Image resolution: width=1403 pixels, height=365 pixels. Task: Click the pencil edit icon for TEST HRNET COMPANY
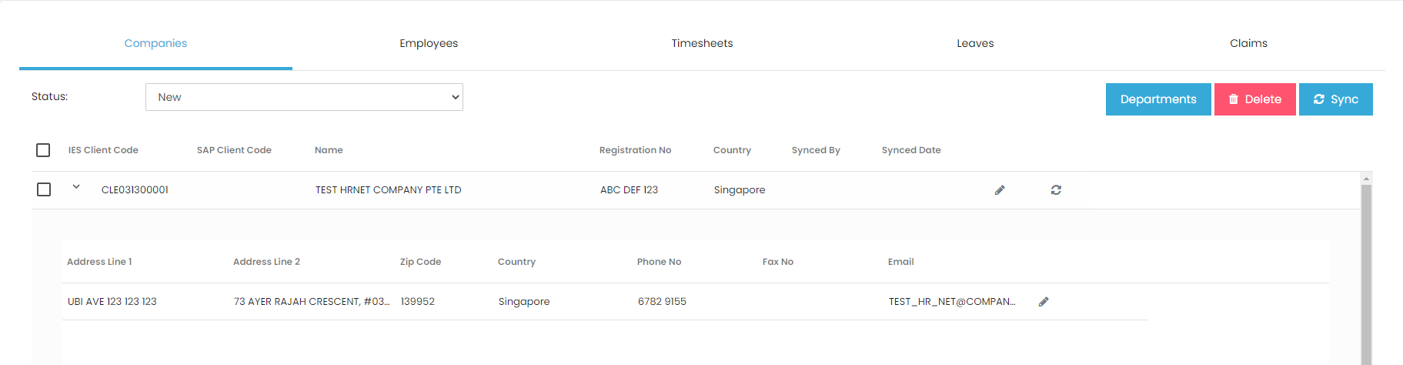click(1000, 190)
